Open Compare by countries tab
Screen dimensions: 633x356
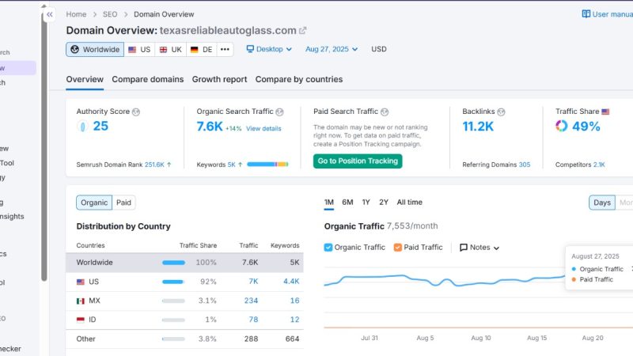click(299, 80)
